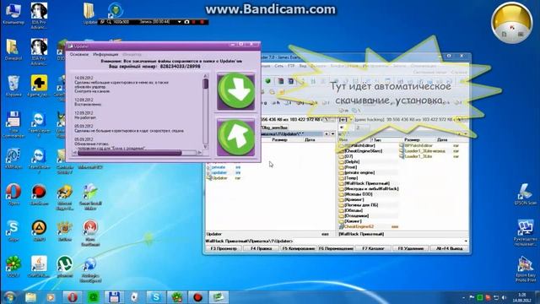Select the [Delphi] folder in the right panel
This screenshot has width=540, height=304.
(349, 161)
